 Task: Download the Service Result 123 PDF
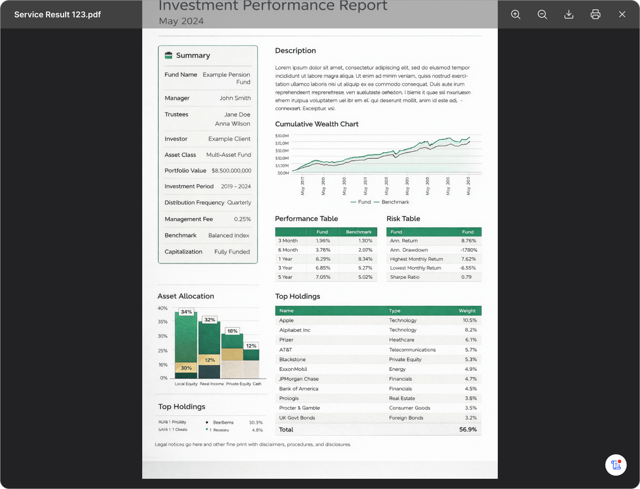(x=569, y=14)
